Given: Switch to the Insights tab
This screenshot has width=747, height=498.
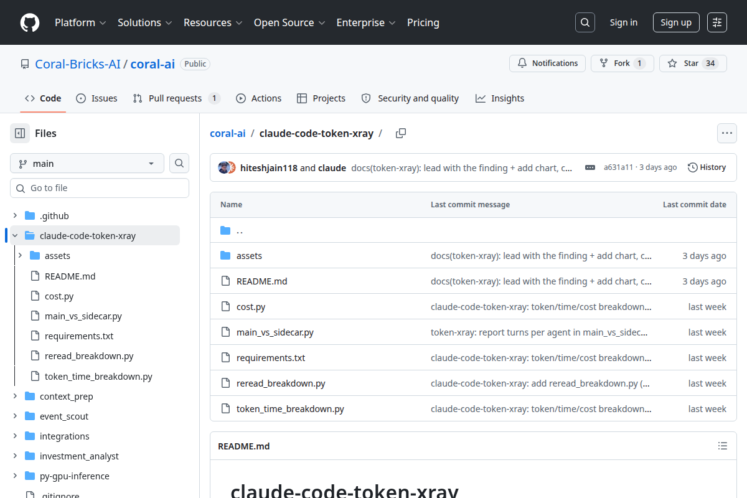Looking at the screenshot, I should pyautogui.click(x=500, y=98).
